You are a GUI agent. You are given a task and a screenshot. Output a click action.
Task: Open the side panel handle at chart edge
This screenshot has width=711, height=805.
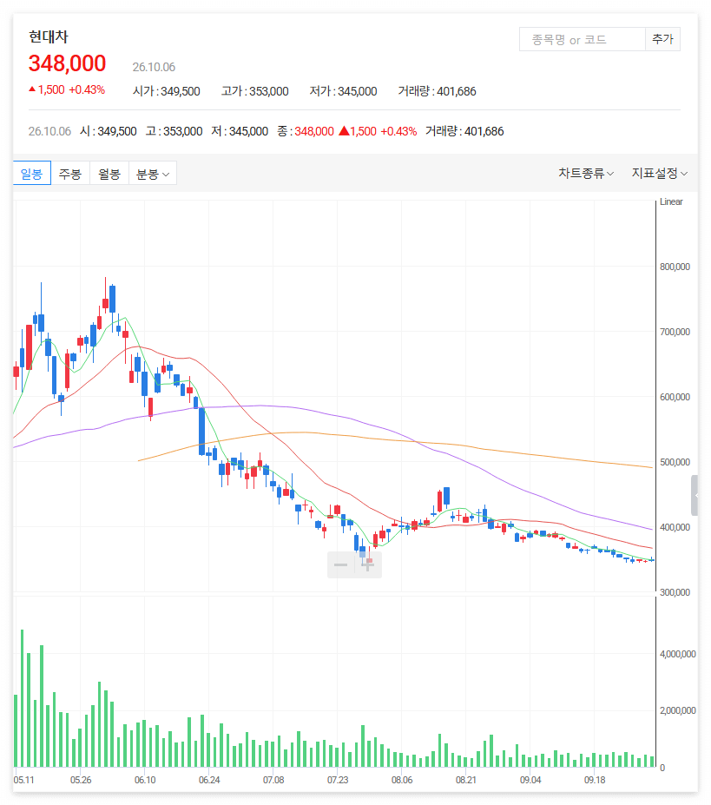click(695, 496)
